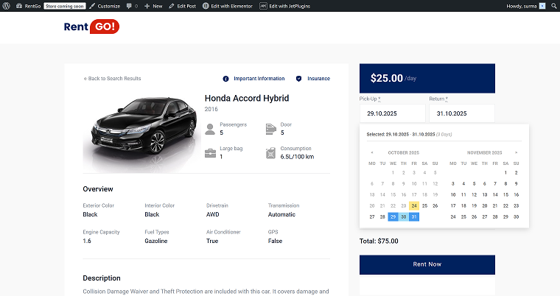Open the Insurance link
This screenshot has height=296, width=560.
(x=318, y=79)
